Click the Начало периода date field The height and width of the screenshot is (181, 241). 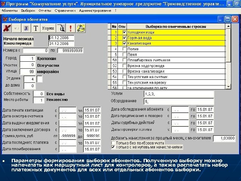tap(61, 38)
